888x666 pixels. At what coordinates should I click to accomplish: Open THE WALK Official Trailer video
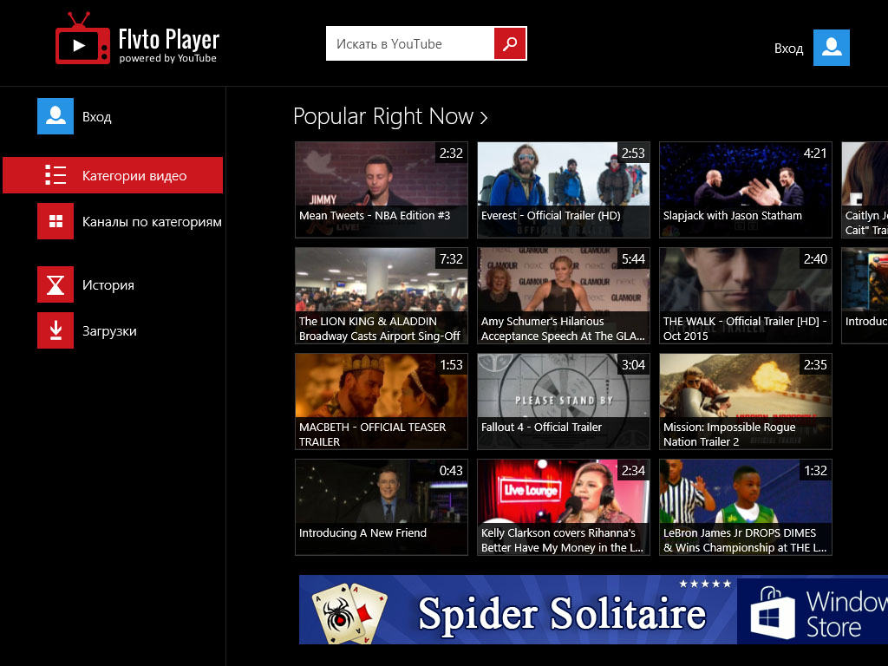[745, 296]
